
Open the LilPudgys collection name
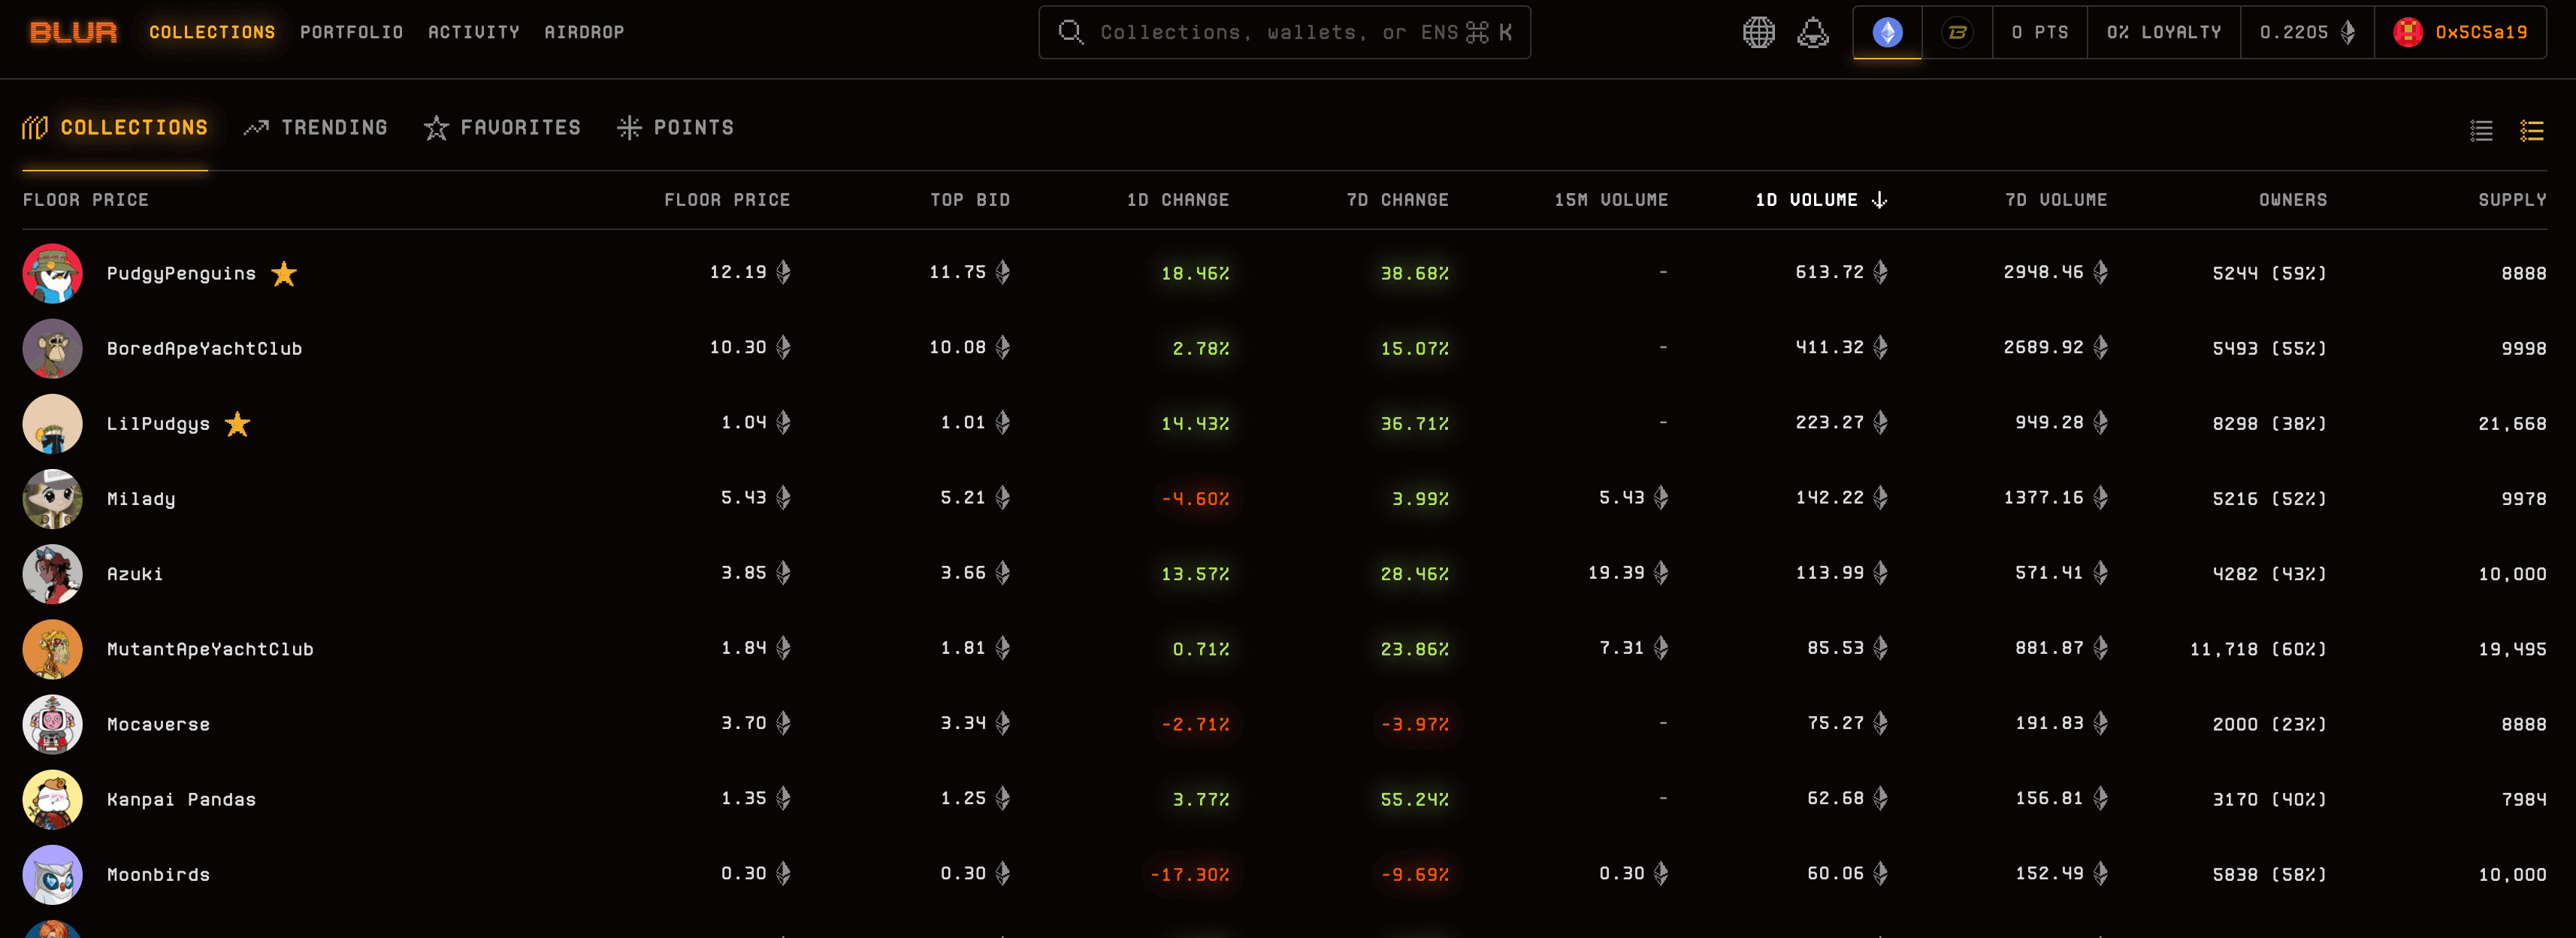pyautogui.click(x=158, y=424)
